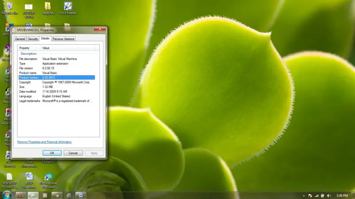Open the Recycle Bin desktop icon
The image size is (355, 199).
tap(10, 8)
